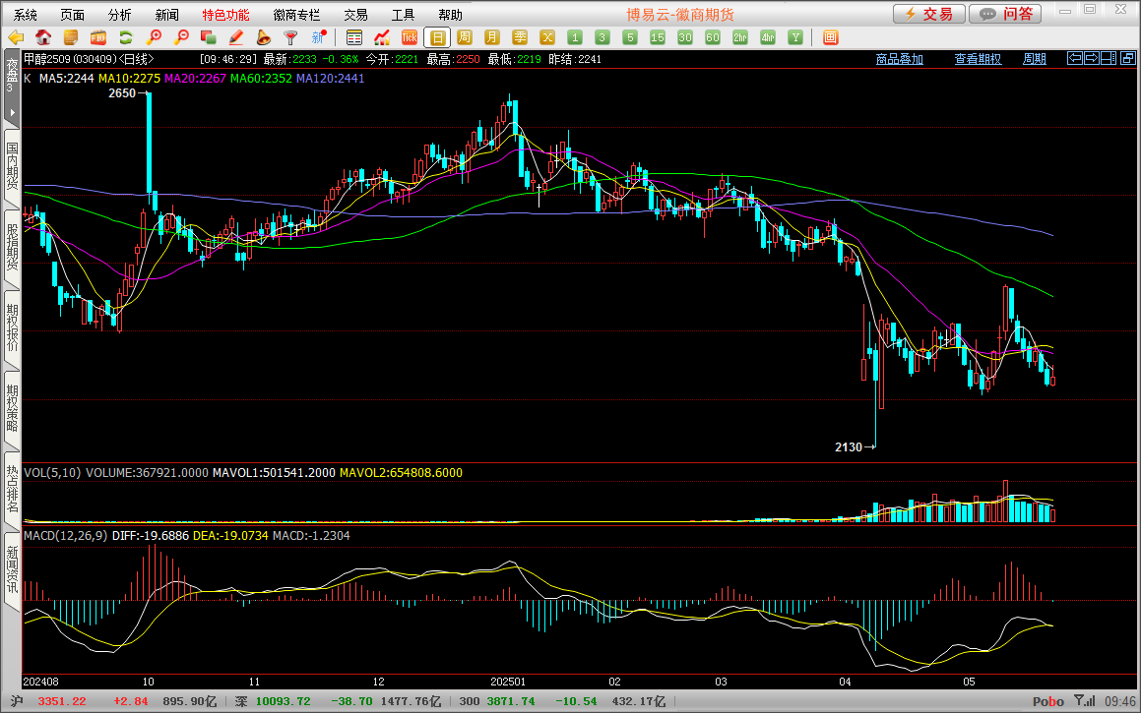Open the 徽商专栏 menu

click(297, 15)
